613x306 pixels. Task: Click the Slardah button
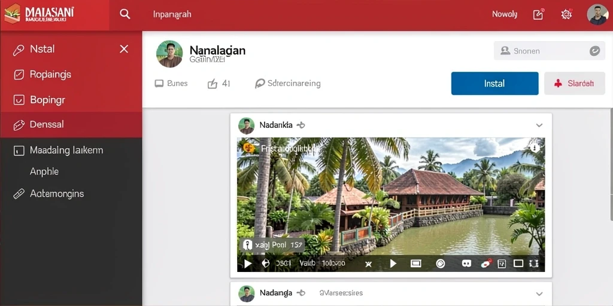coord(574,83)
